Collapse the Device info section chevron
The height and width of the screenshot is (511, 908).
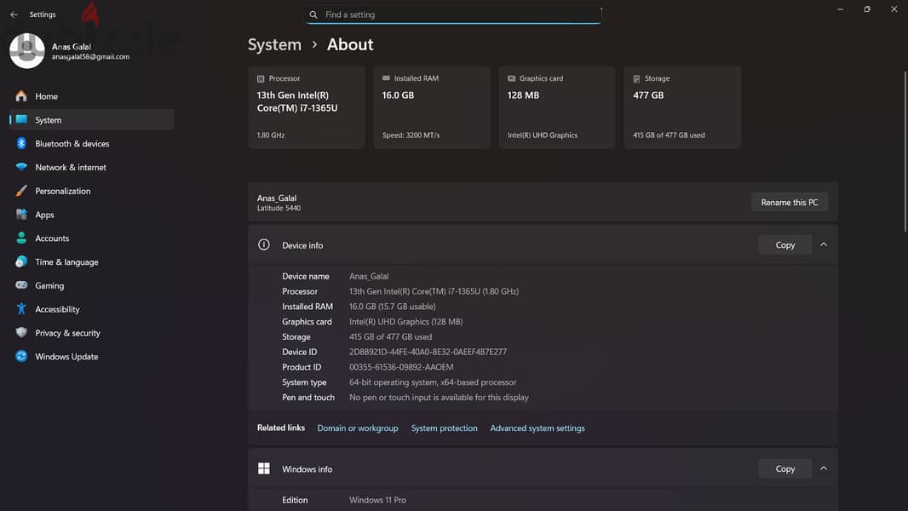tap(824, 244)
